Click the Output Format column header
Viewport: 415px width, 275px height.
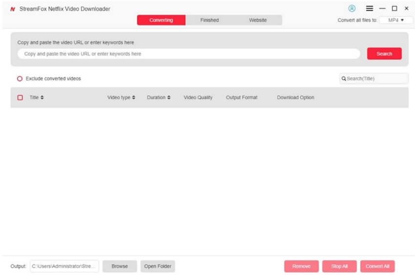tap(242, 97)
